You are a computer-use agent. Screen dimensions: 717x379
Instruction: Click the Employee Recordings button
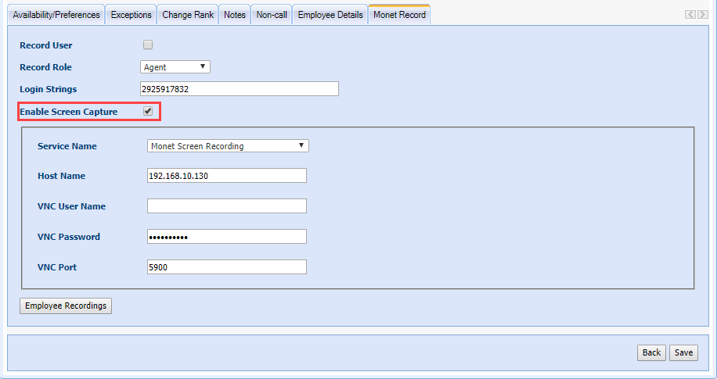click(x=66, y=306)
